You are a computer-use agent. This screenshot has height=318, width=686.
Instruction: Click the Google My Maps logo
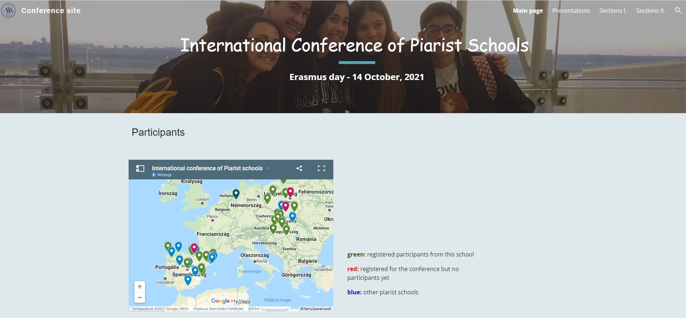point(231,301)
